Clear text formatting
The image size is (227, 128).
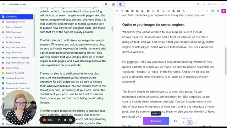(x=183, y=11)
